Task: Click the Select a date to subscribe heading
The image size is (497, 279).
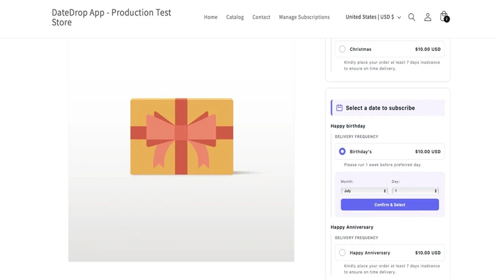Action: 380,108
